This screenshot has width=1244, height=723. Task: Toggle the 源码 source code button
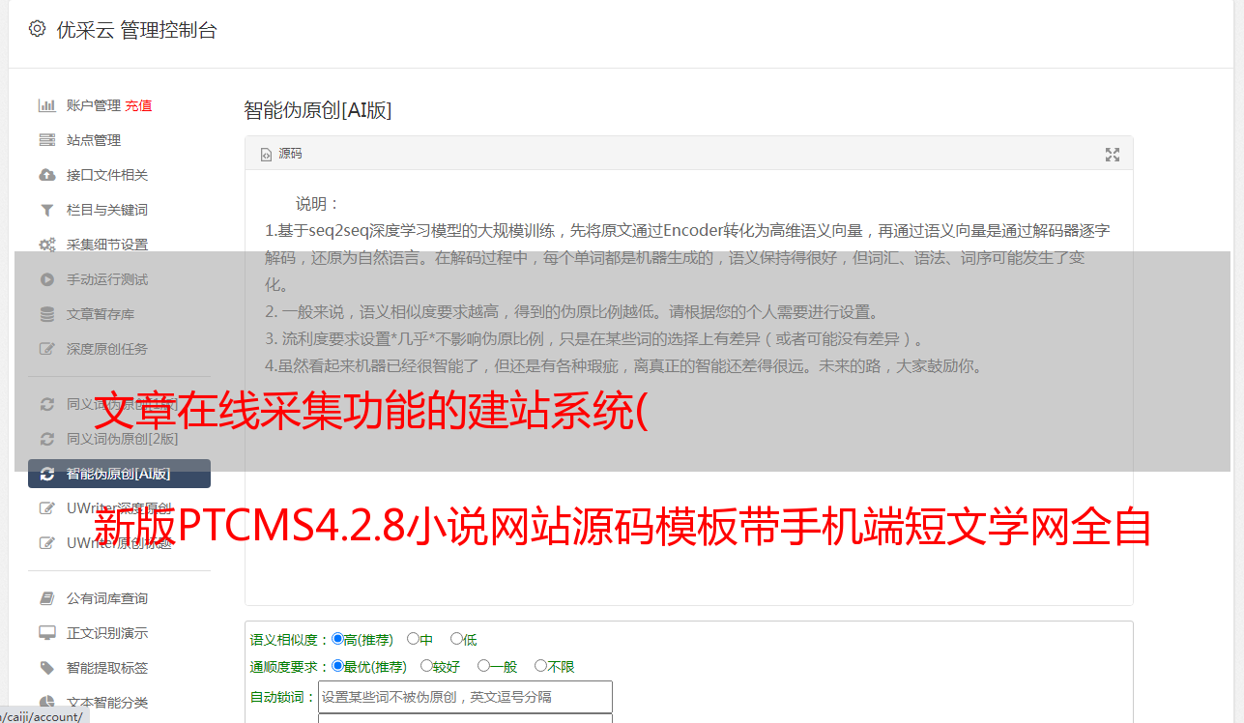tap(281, 154)
